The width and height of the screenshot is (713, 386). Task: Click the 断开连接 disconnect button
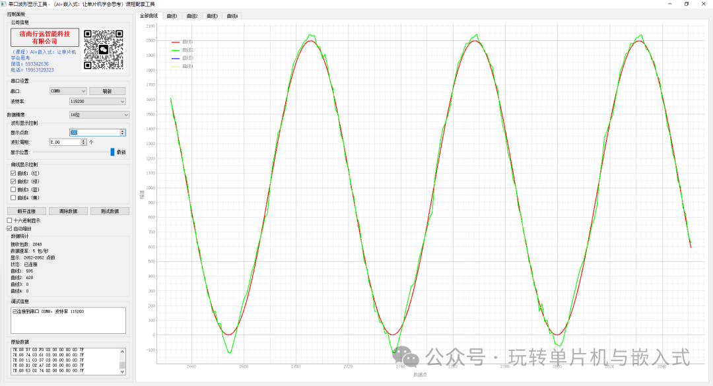(26, 211)
